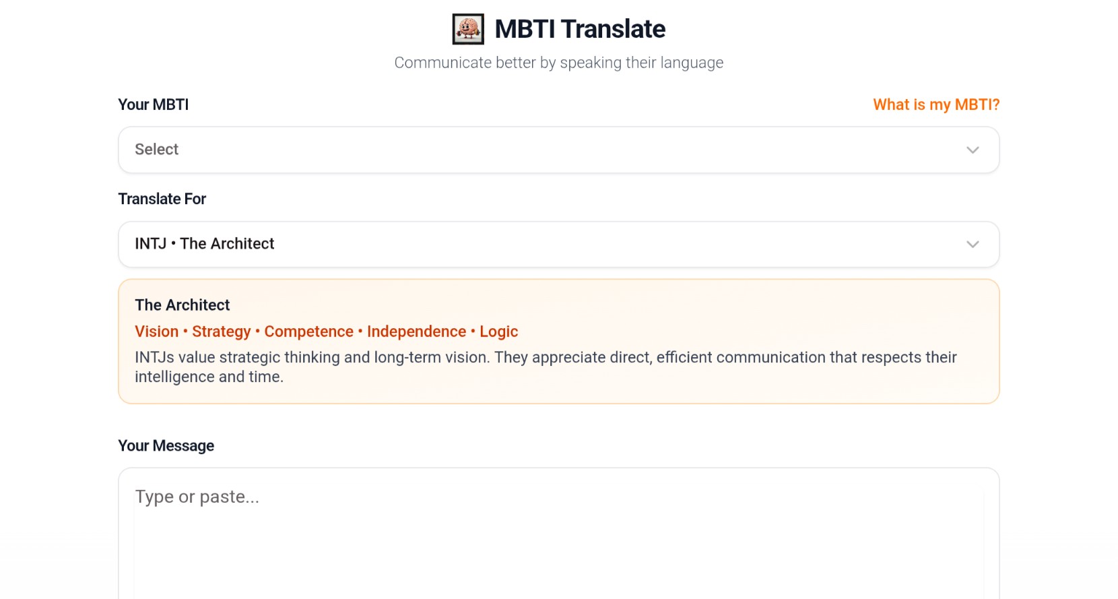Click the chevron arrow in INTJ selector
The width and height of the screenshot is (1118, 599).
coord(973,245)
